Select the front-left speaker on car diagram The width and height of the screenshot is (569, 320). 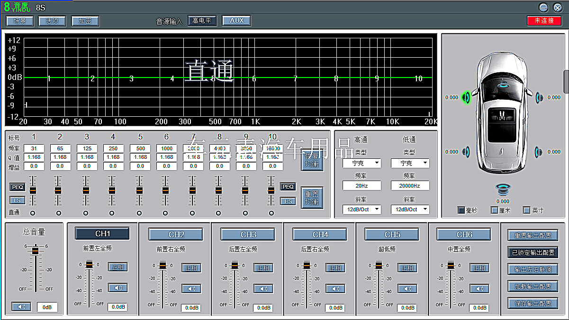click(x=467, y=98)
